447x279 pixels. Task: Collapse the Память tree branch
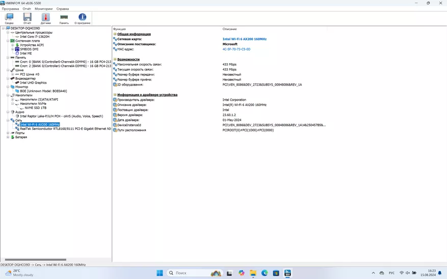tap(8, 58)
